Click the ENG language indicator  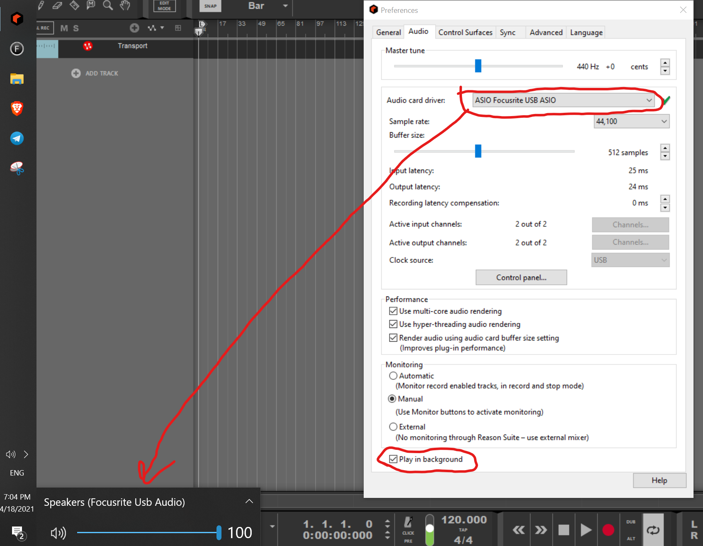coord(17,473)
